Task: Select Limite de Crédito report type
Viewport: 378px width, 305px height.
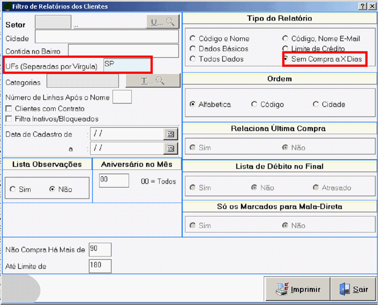Action: 285,48
